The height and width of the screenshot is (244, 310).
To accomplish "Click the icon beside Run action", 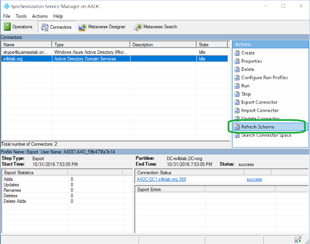I will pyautogui.click(x=237, y=86).
